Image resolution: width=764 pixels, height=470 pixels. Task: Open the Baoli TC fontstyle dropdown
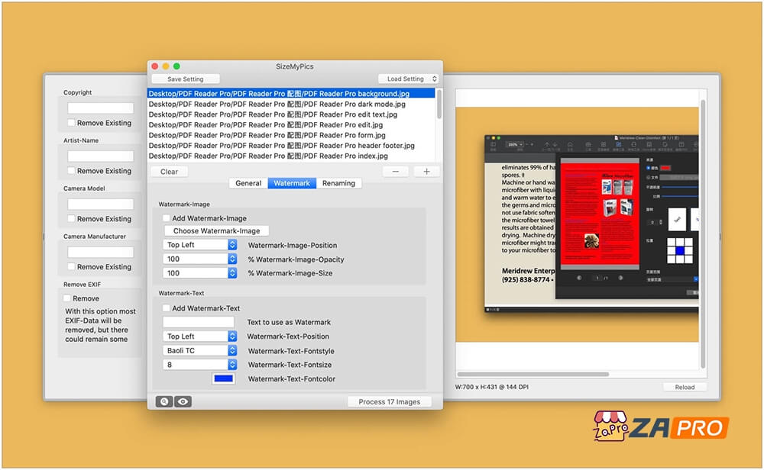200,351
